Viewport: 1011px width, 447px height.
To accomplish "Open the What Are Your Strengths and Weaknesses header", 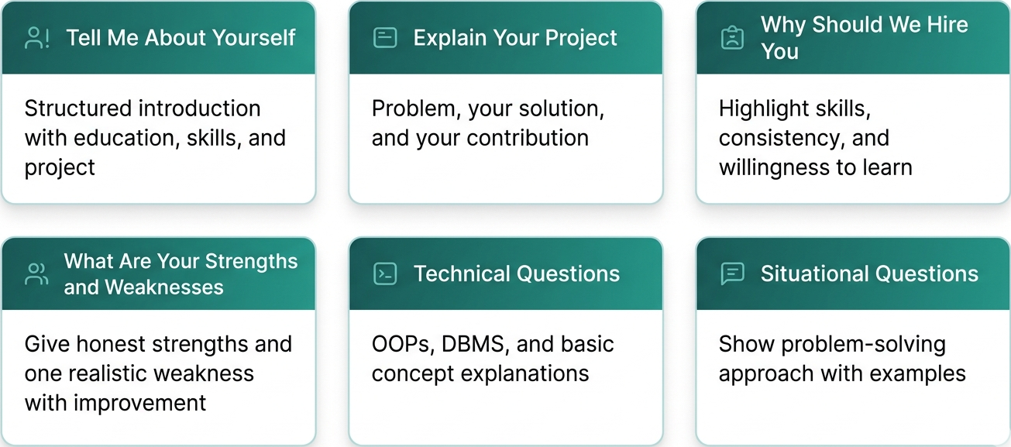I will [181, 274].
